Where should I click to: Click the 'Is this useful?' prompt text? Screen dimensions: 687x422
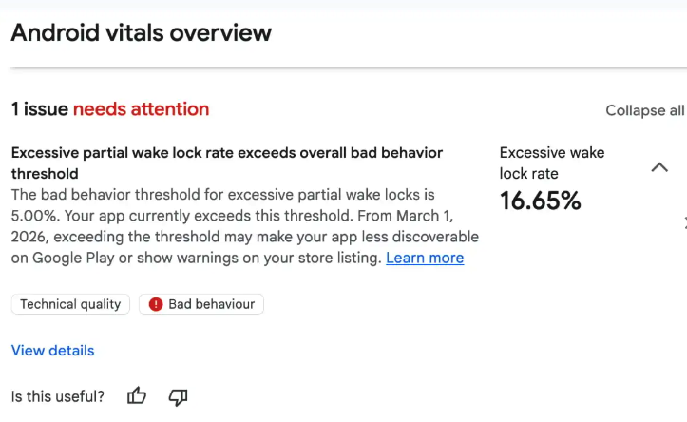(58, 396)
